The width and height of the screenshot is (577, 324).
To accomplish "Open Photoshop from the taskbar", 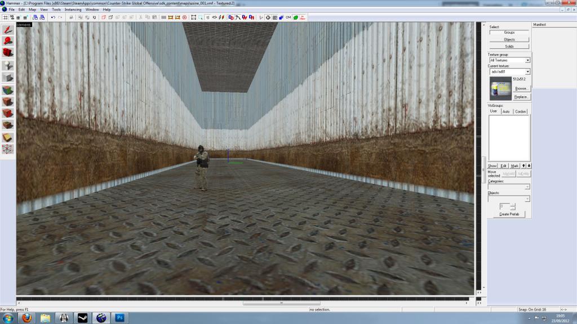I will click(119, 318).
